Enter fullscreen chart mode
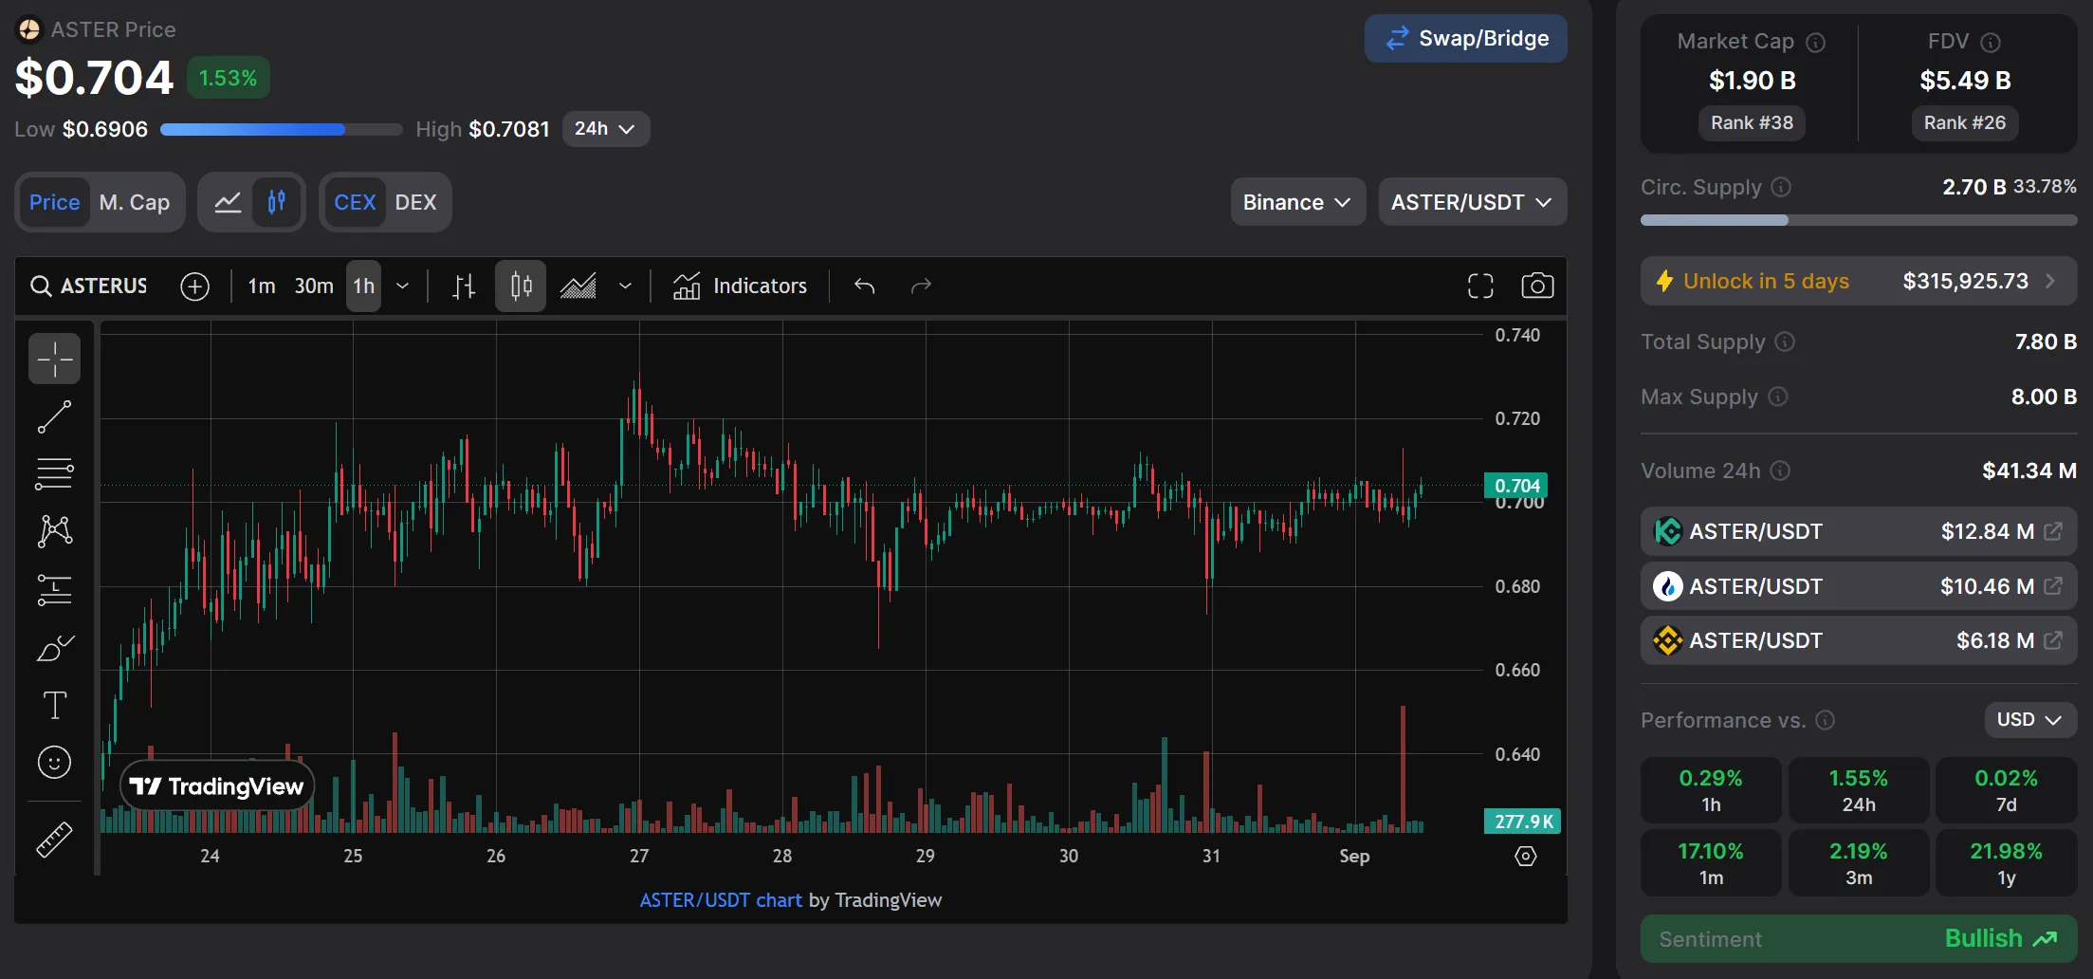The image size is (2093, 979). pyautogui.click(x=1480, y=286)
